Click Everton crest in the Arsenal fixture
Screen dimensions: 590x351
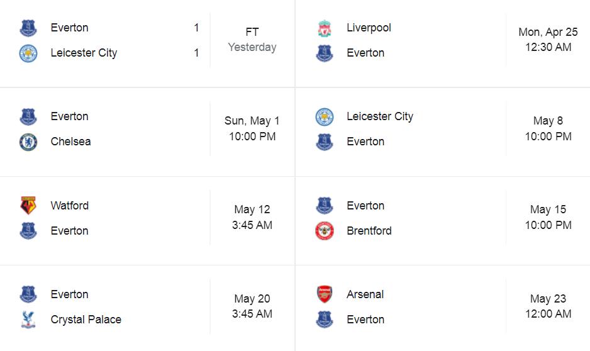coord(325,320)
